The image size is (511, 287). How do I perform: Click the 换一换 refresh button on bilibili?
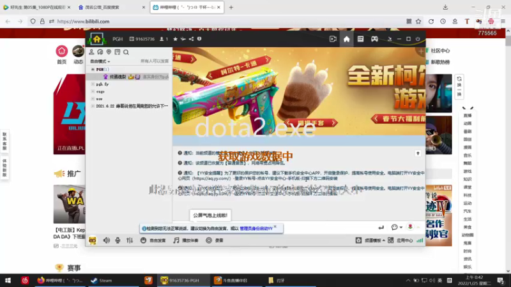click(x=459, y=86)
